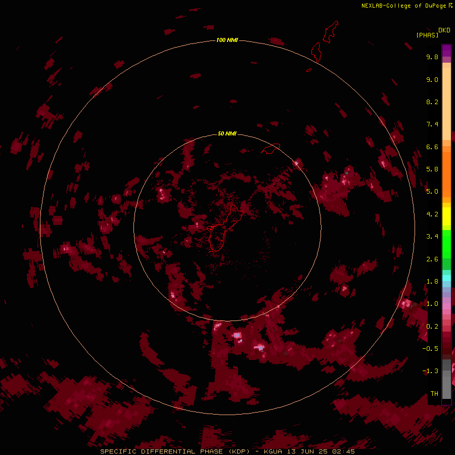Click the 0.2 legend value
This screenshot has width=455, height=455.
click(432, 327)
